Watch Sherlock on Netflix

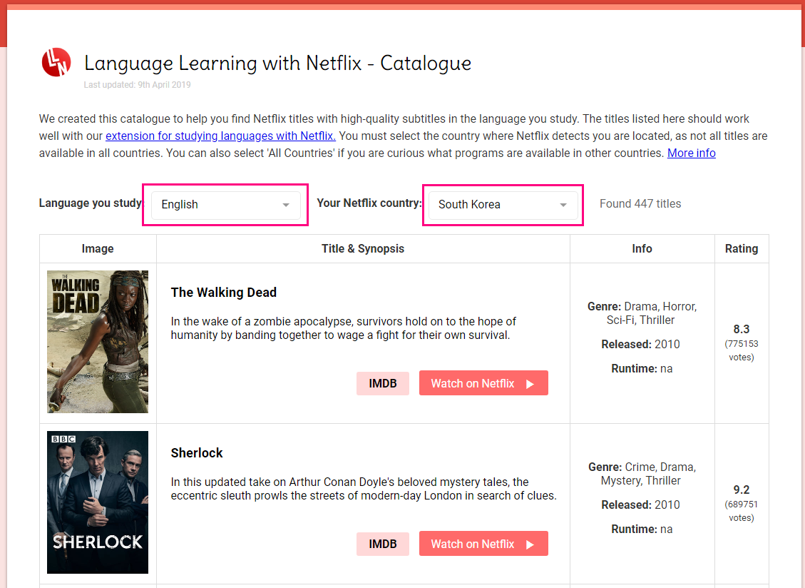[483, 544]
